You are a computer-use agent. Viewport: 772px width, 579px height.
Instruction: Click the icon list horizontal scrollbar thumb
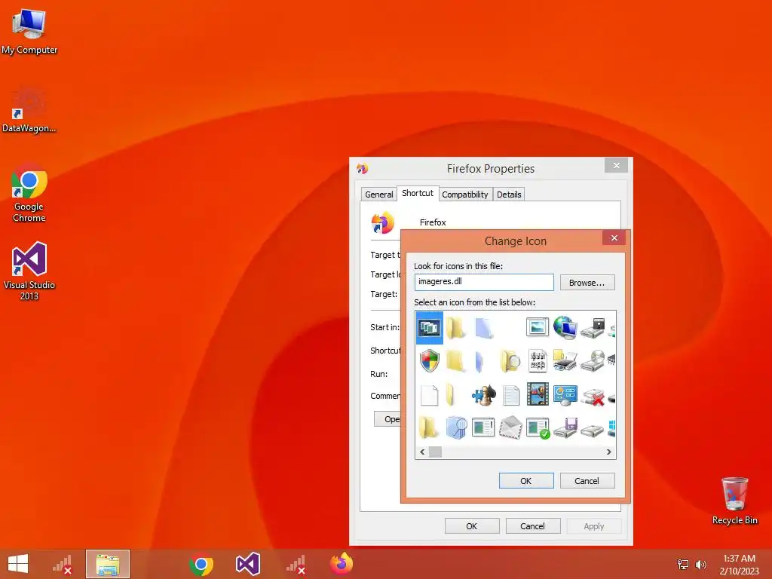tap(435, 452)
